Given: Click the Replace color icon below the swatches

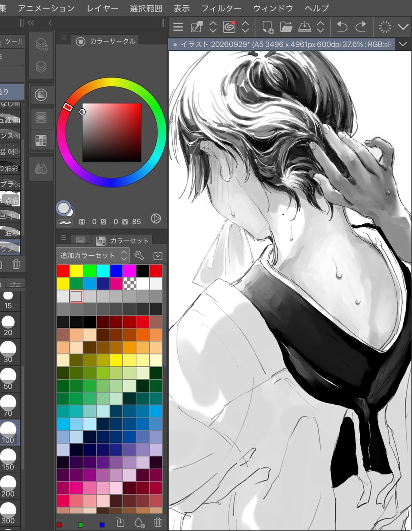Looking at the screenshot, I should point(120,523).
